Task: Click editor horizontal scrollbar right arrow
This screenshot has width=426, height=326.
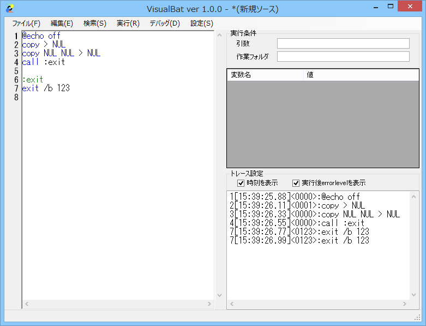Action: click(209, 304)
